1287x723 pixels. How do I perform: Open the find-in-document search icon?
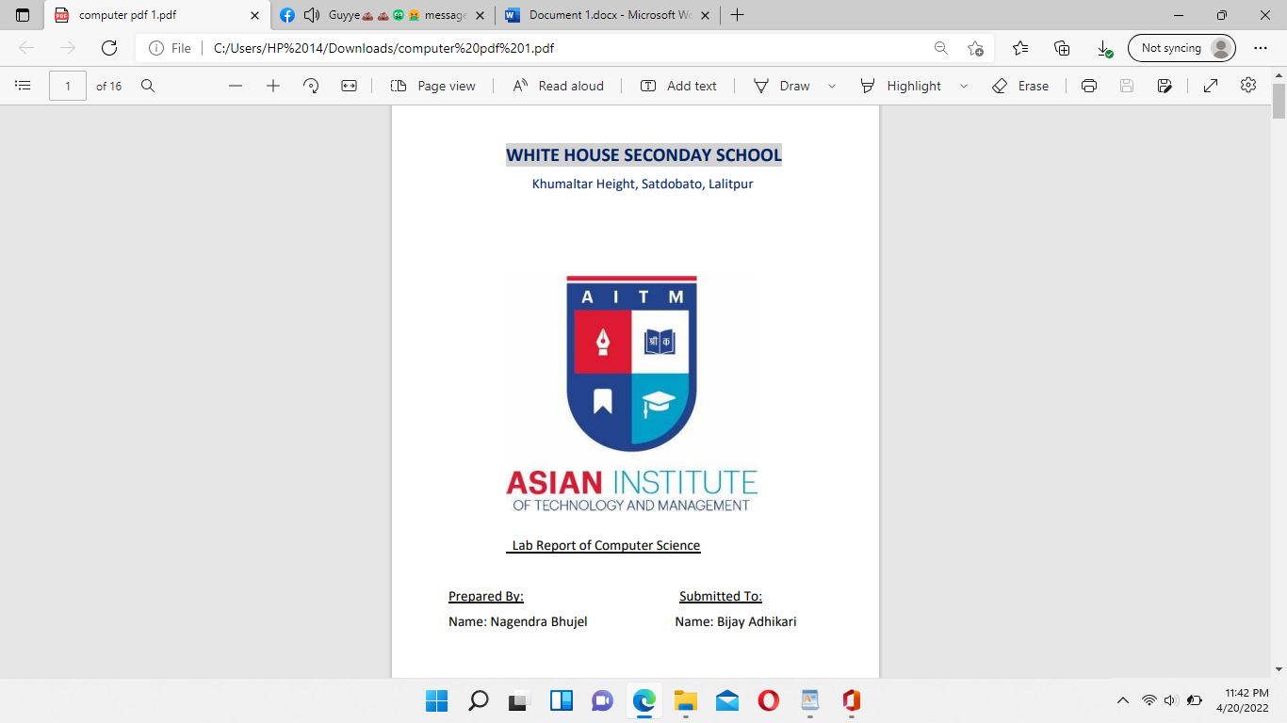(148, 86)
